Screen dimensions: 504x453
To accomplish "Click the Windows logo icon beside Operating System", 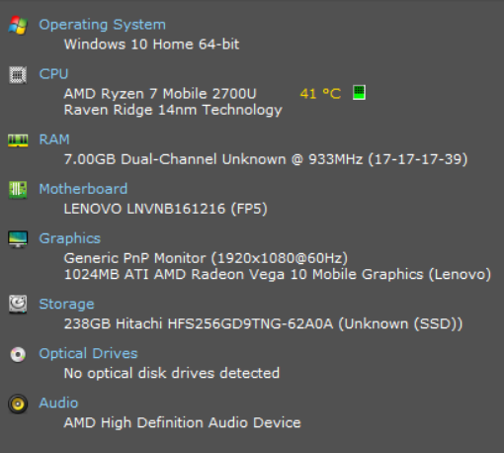I will click(18, 25).
